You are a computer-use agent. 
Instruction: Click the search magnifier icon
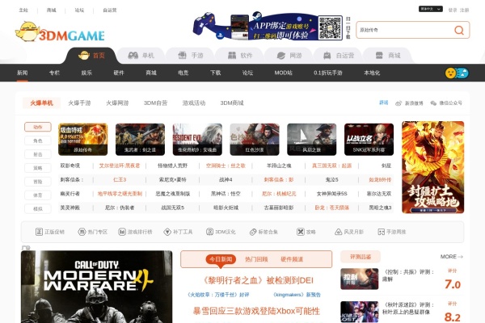coord(459,30)
